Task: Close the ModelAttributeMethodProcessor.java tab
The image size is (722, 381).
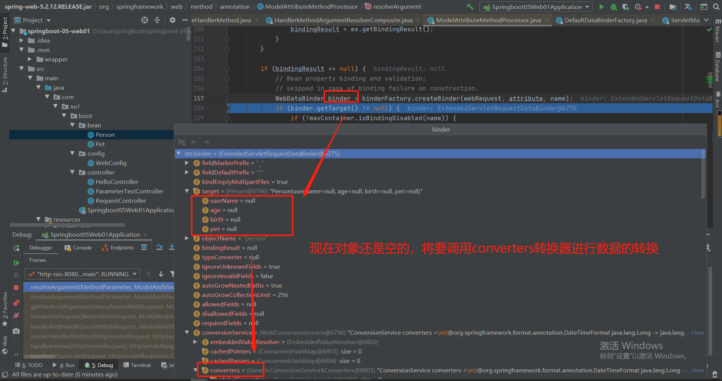Action: tap(547, 20)
